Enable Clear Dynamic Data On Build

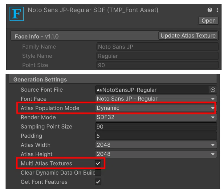[x=98, y=173]
